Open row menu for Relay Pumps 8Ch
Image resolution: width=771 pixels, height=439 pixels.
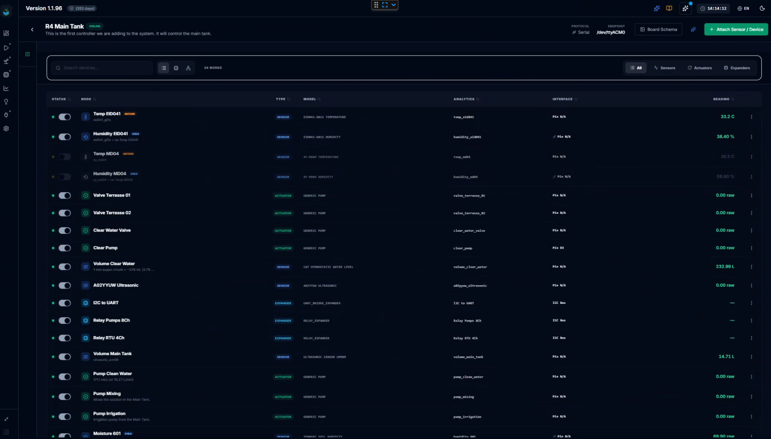751,321
